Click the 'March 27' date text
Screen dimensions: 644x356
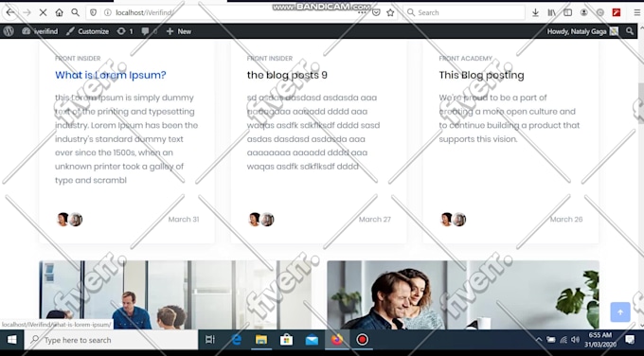[x=375, y=220]
